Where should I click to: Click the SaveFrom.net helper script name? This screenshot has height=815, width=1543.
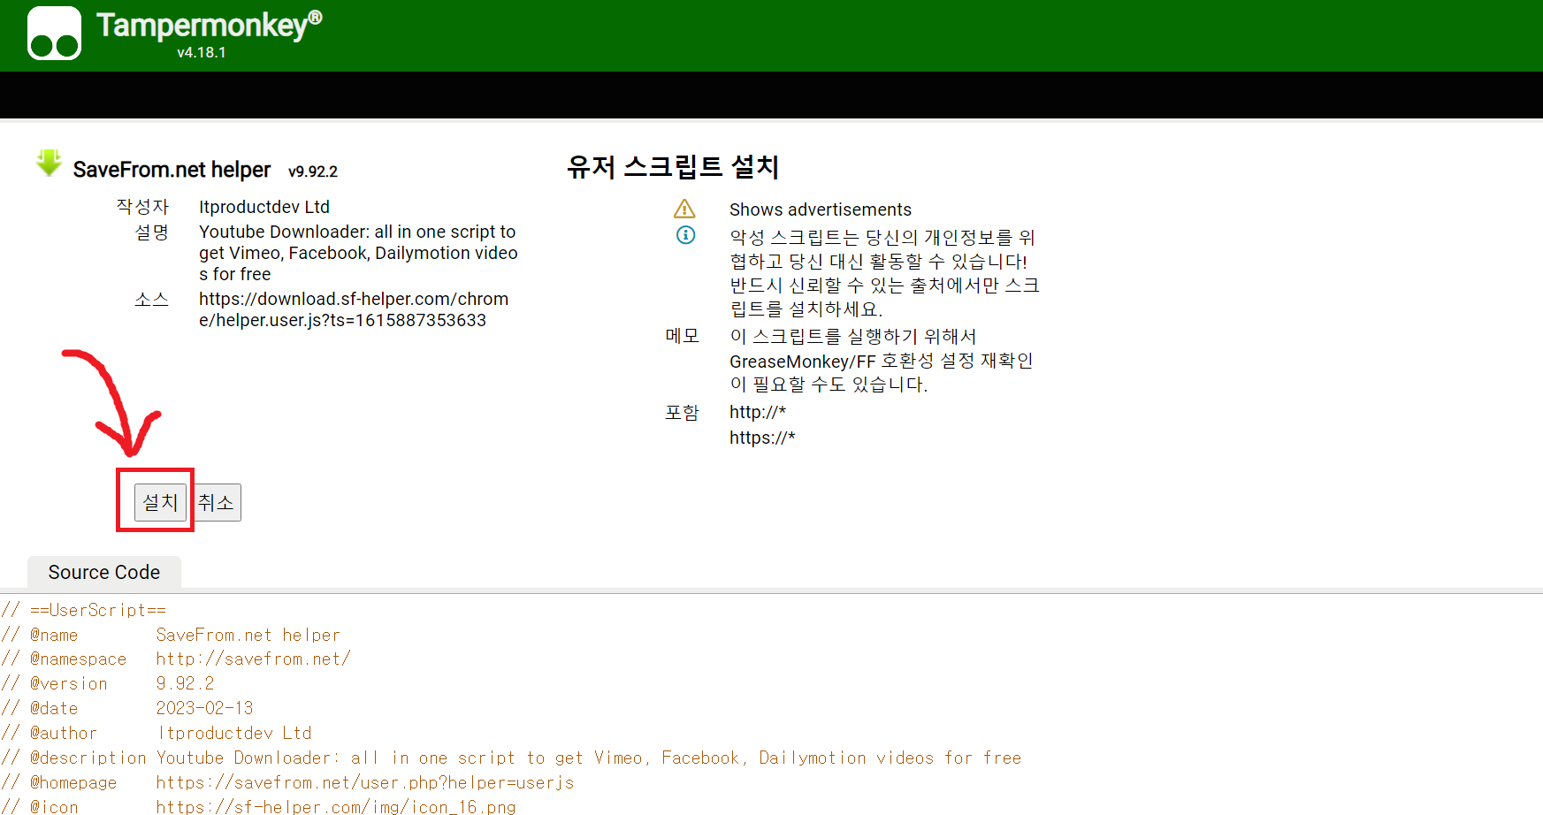tap(172, 170)
